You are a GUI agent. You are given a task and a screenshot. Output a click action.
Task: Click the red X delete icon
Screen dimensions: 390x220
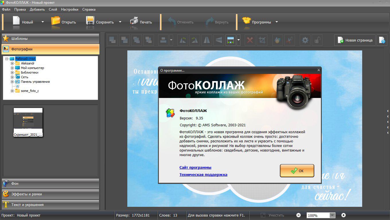point(250,40)
